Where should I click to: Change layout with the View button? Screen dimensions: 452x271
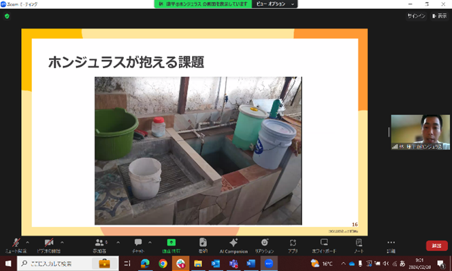click(439, 16)
